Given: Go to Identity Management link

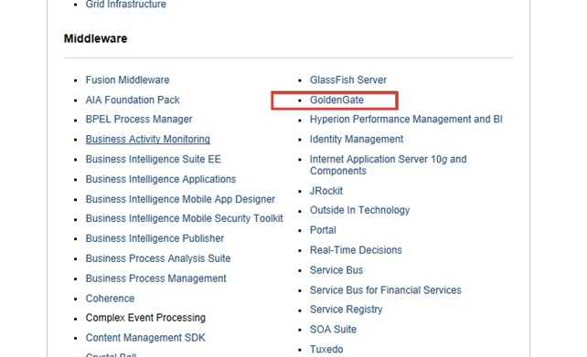Looking at the screenshot, I should point(357,140).
